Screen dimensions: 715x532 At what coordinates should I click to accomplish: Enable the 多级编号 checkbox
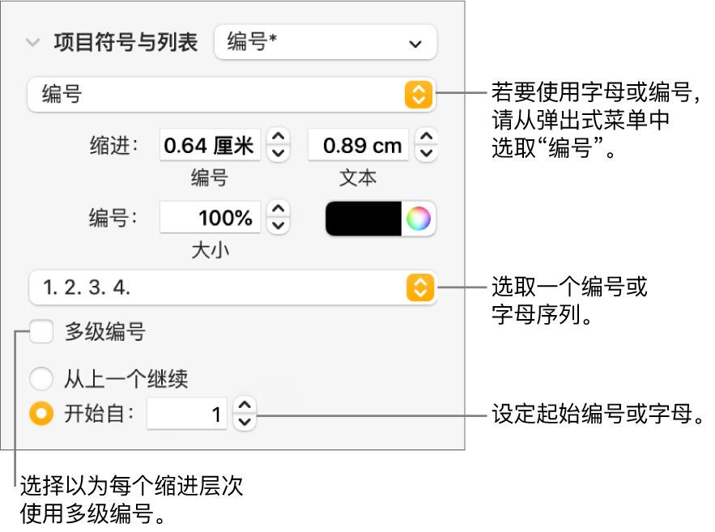pos(41,332)
